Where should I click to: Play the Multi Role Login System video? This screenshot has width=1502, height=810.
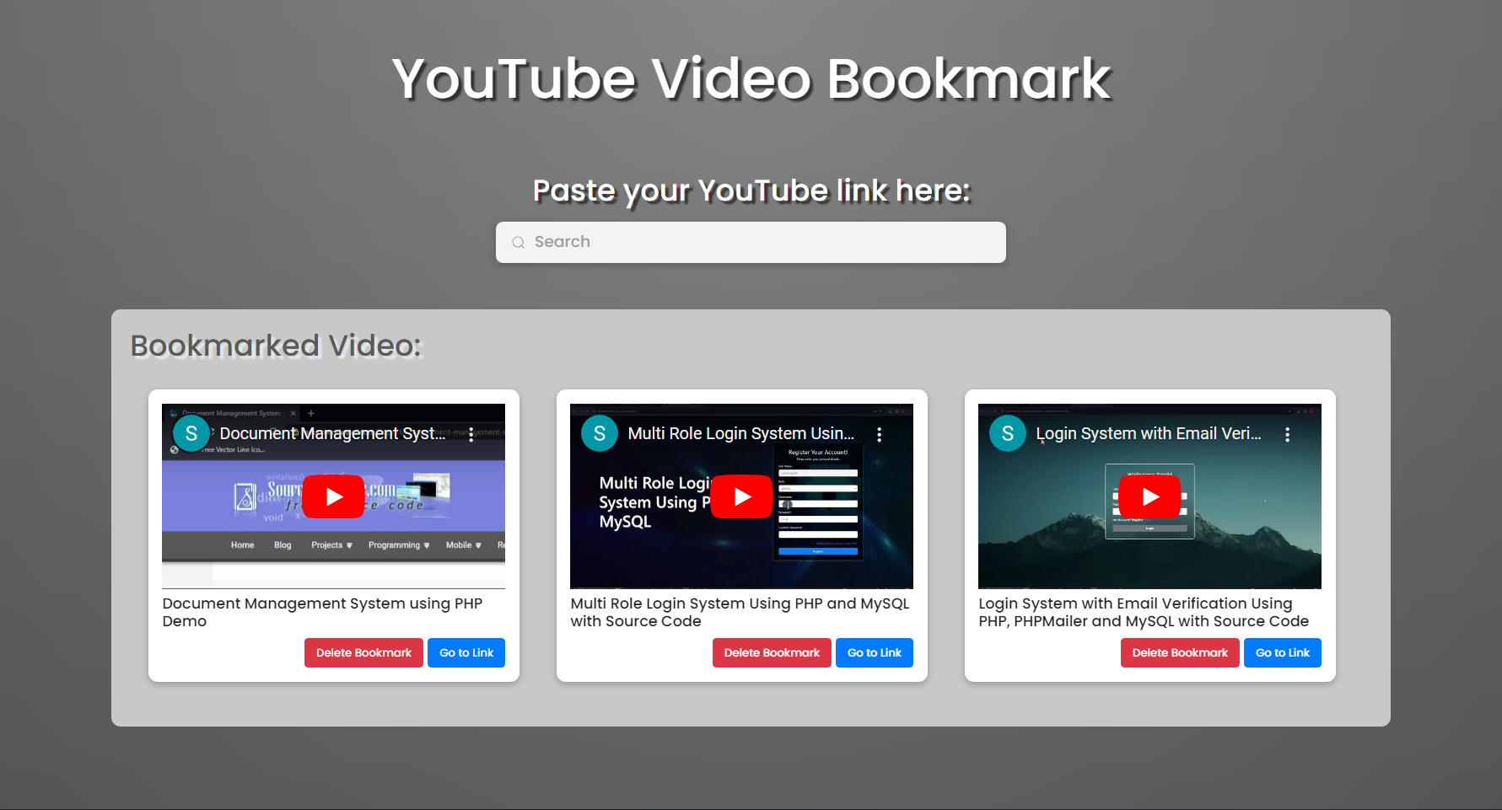coord(741,496)
